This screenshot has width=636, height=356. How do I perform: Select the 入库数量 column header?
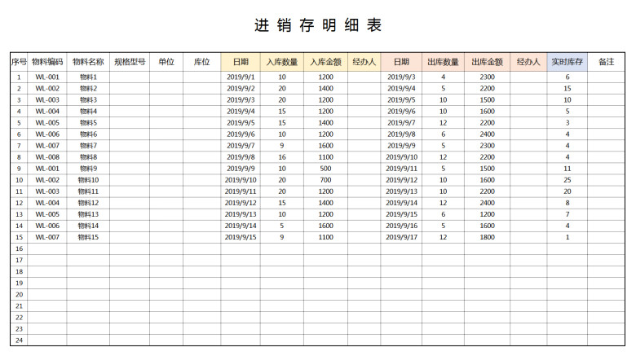click(x=282, y=62)
